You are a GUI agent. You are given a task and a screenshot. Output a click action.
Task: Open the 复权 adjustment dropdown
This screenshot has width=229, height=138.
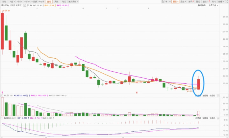pyautogui.click(x=175, y=2)
